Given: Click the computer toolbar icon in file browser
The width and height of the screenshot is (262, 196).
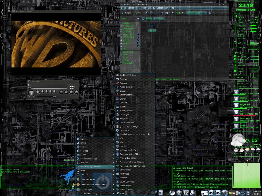Looking at the screenshot, I should coord(167,13).
